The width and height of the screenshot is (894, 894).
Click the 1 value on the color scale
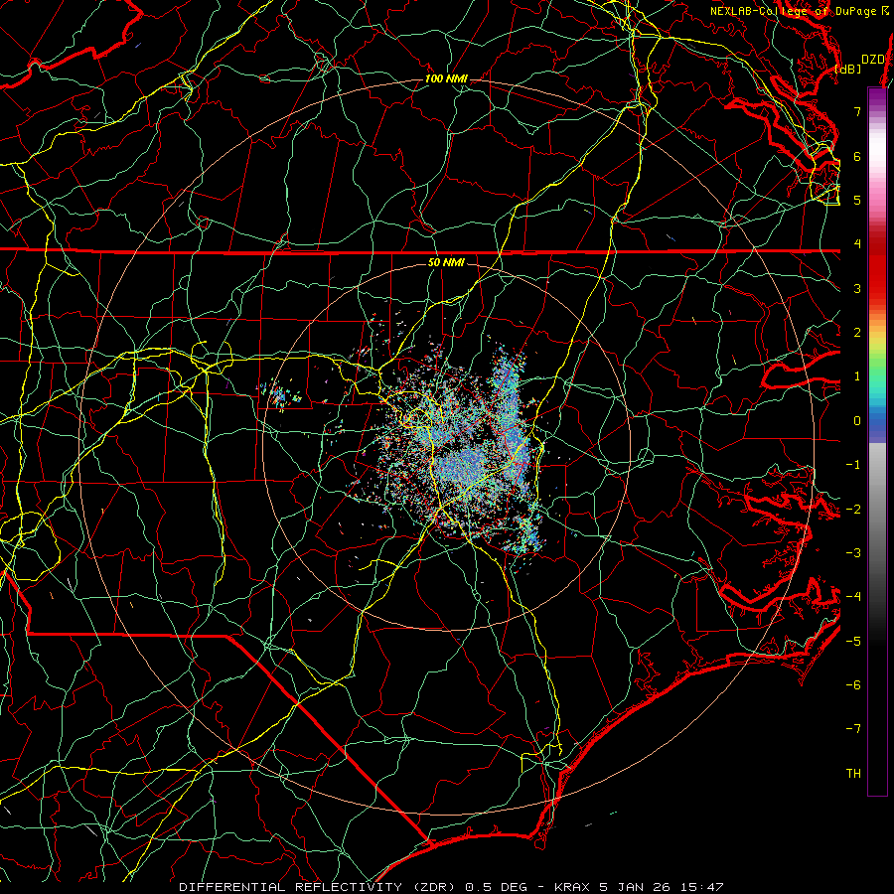[857, 376]
